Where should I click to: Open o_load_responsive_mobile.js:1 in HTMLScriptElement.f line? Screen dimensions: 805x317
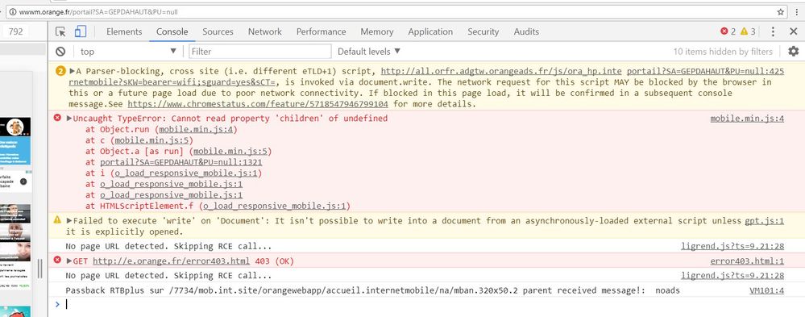274,206
